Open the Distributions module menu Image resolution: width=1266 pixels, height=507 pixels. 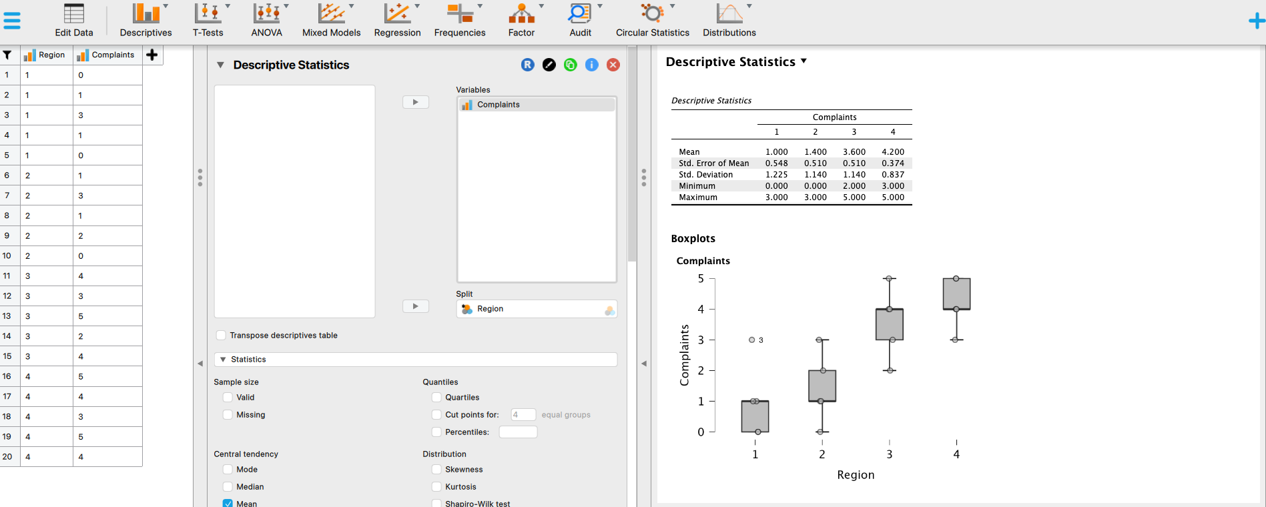coord(729,21)
